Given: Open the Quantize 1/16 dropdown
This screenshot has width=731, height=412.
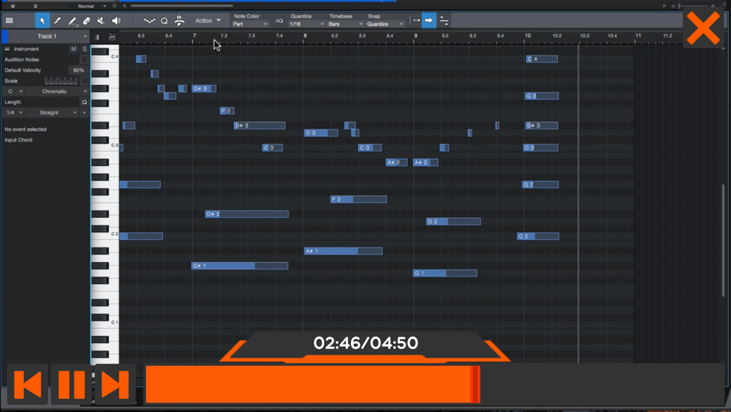Looking at the screenshot, I should point(306,24).
